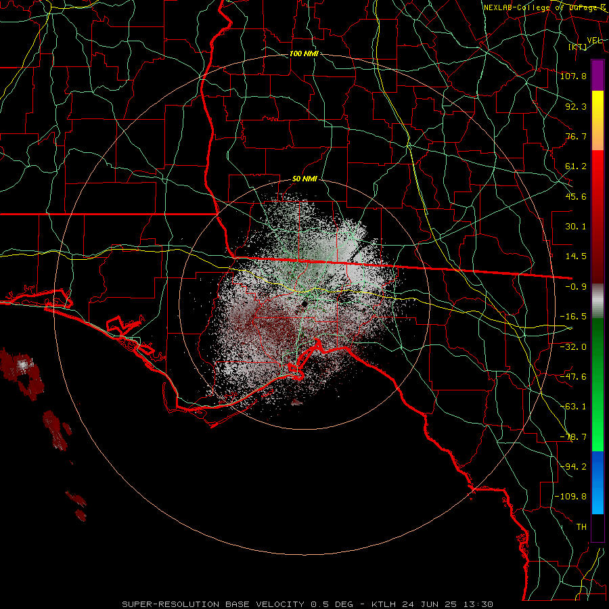Click the purple segment of the velocity color bar

click(x=597, y=75)
